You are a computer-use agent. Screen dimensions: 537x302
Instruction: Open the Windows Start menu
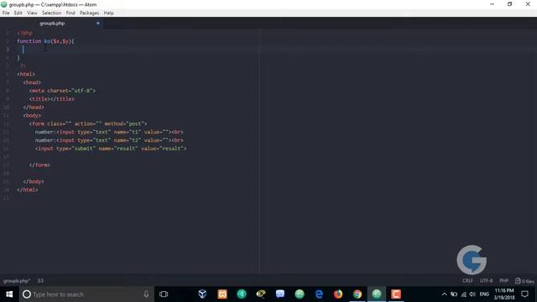click(x=9, y=294)
